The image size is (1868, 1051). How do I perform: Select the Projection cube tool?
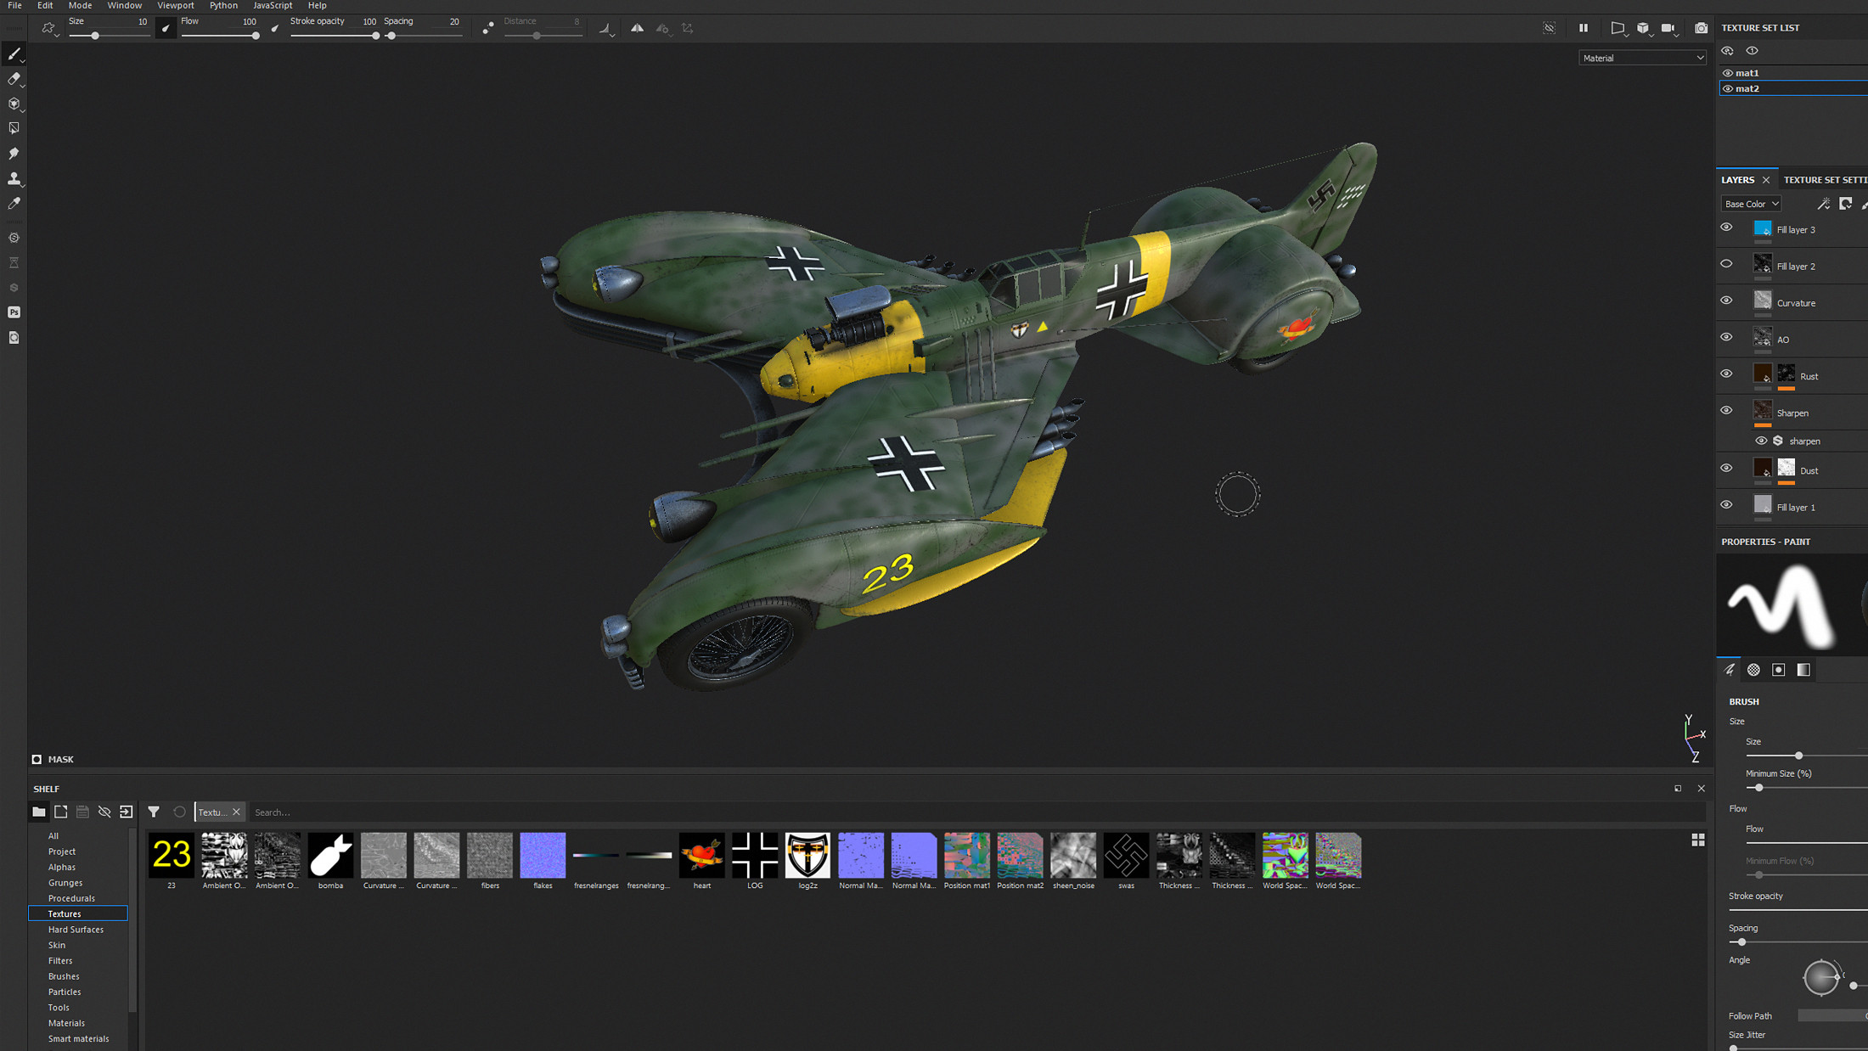tap(14, 104)
